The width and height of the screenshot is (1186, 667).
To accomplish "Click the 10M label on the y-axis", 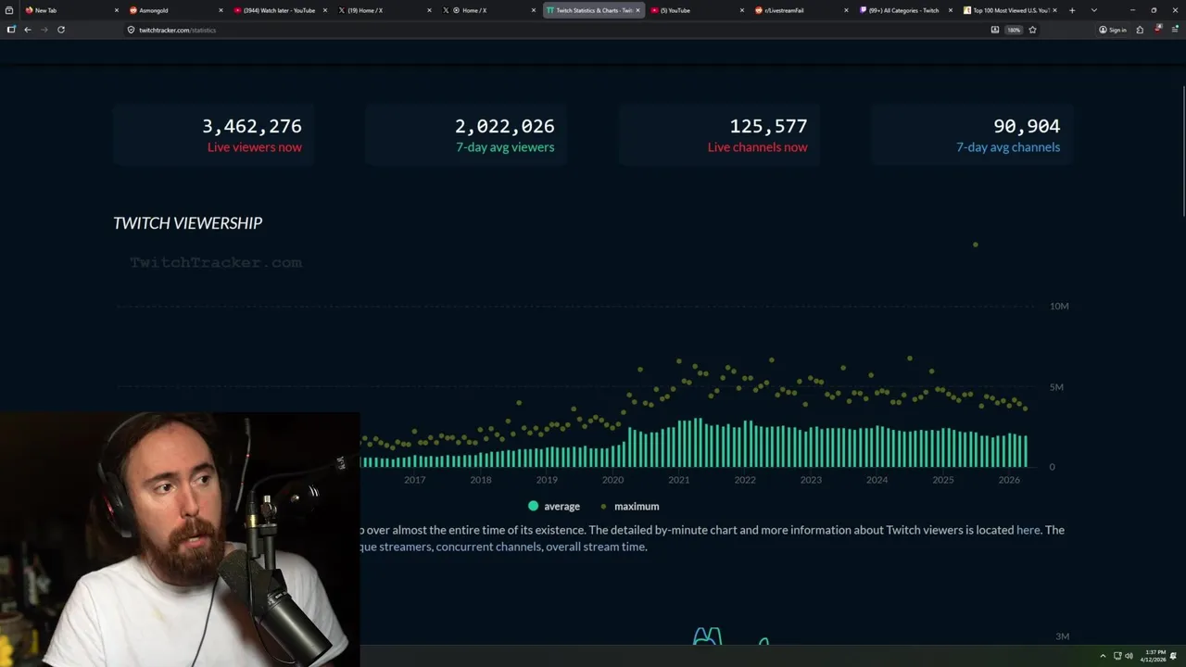I will [1059, 306].
